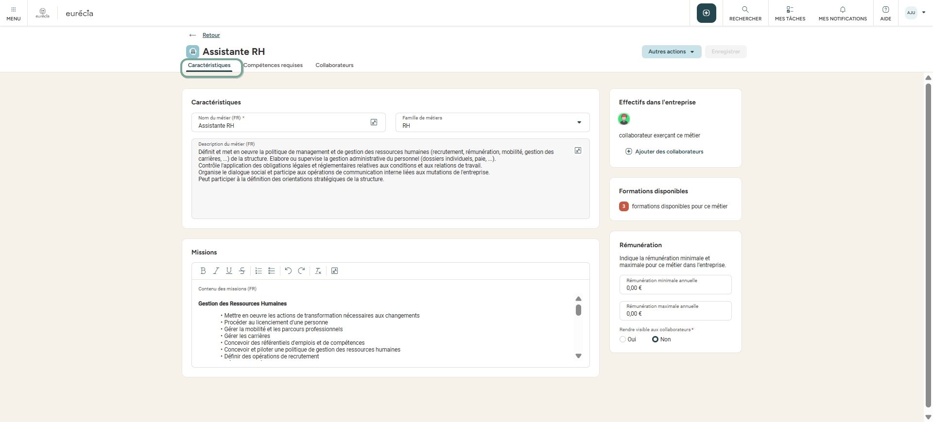Switch to Compétences requises tab
Image resolution: width=933 pixels, height=422 pixels.
coord(273,65)
